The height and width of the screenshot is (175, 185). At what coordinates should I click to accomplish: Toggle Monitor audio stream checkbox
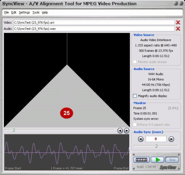[x=135, y=62]
